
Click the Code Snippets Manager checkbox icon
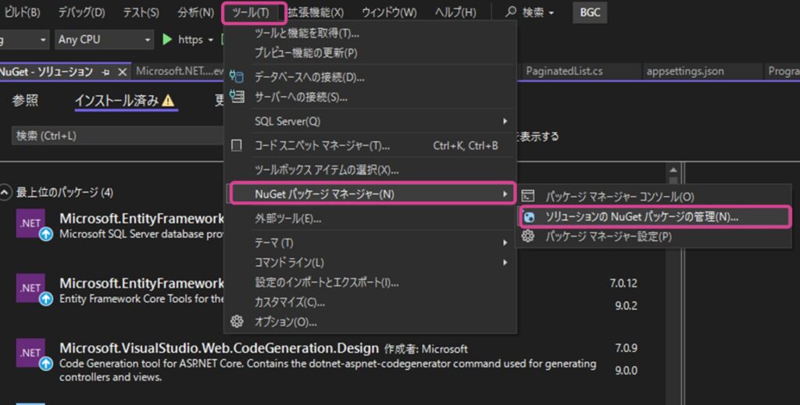[237, 146]
